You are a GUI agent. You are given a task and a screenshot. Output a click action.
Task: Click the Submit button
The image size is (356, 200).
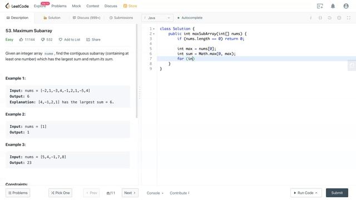click(x=337, y=193)
